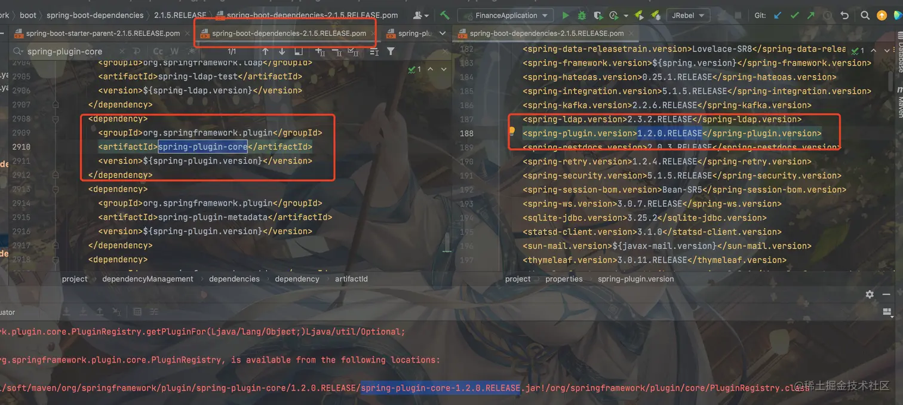Show hidden tabs chevron in left editor
Viewport: 903px width, 405px height.
443,33
